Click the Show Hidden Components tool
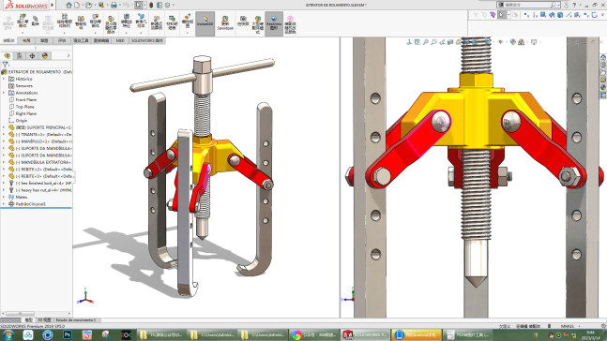This screenshot has height=341, width=607. tap(111, 24)
